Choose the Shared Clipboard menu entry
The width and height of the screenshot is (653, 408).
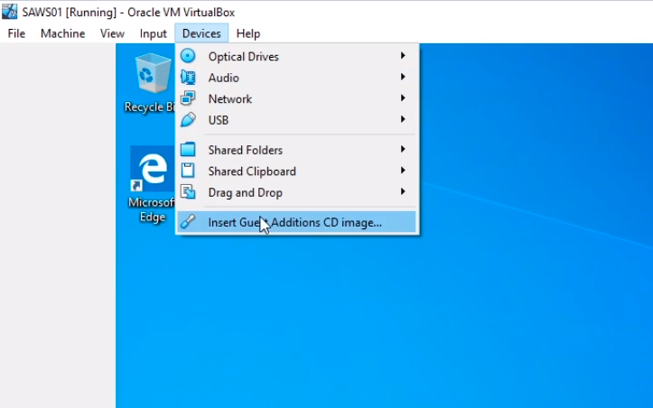pos(296,172)
